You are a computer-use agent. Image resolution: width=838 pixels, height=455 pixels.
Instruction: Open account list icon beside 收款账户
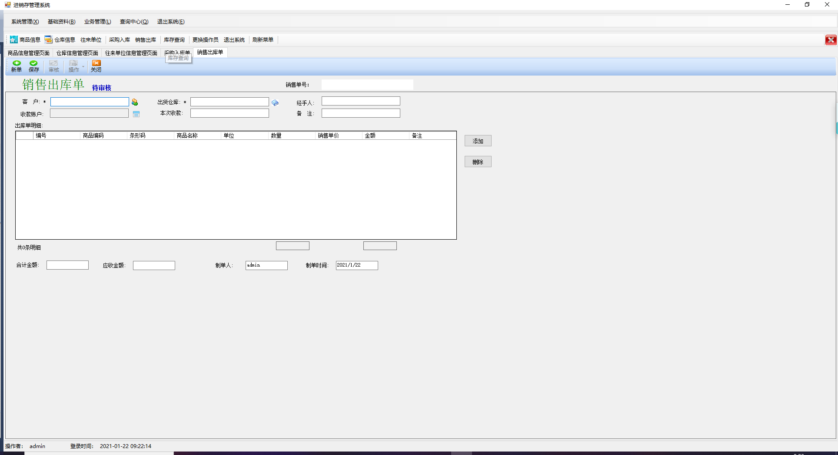136,114
